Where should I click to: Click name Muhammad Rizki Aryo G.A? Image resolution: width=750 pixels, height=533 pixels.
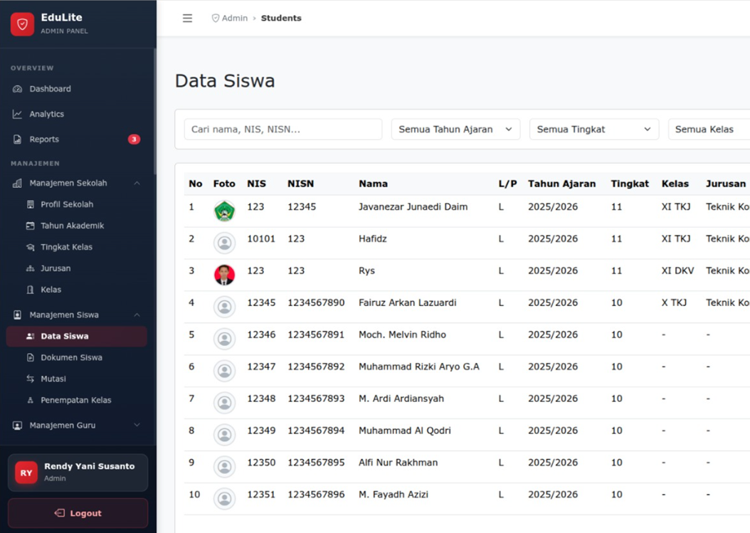419,367
